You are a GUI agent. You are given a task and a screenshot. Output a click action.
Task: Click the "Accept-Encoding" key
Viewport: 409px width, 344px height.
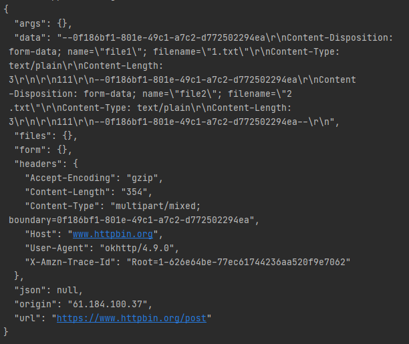pos(70,178)
